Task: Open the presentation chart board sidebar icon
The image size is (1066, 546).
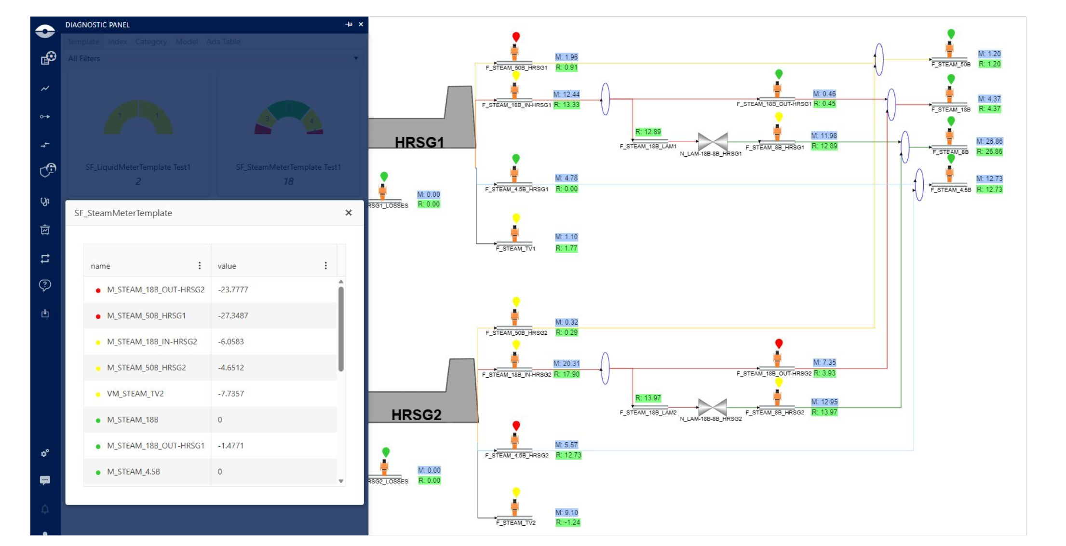Action: click(x=45, y=230)
